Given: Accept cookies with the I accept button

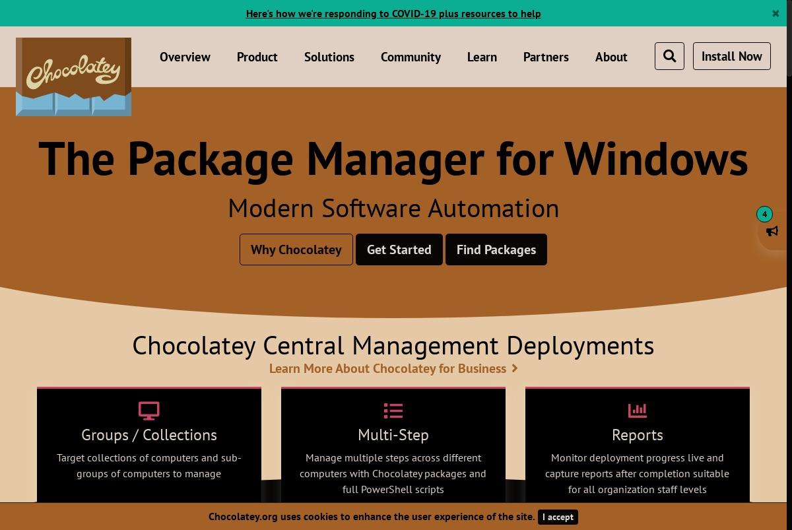Looking at the screenshot, I should click(558, 517).
